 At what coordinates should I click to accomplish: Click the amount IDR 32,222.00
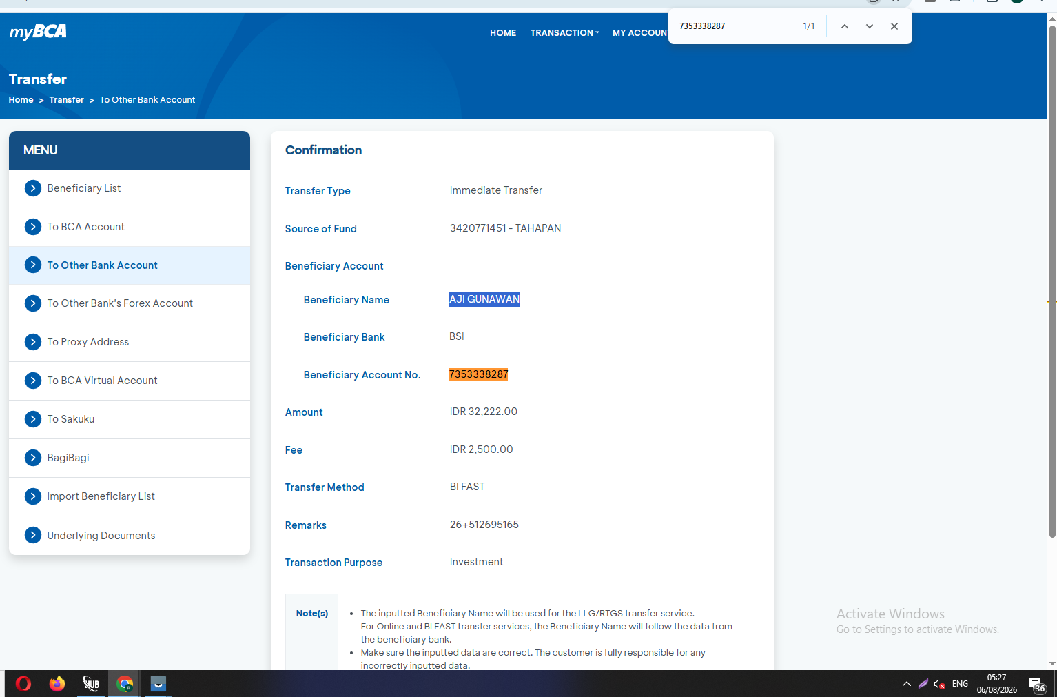(483, 412)
